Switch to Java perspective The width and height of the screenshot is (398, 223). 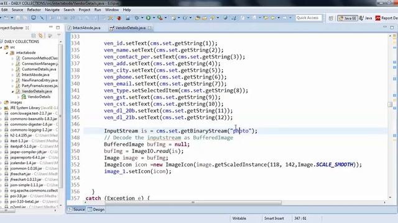pyautogui.click(x=366, y=18)
